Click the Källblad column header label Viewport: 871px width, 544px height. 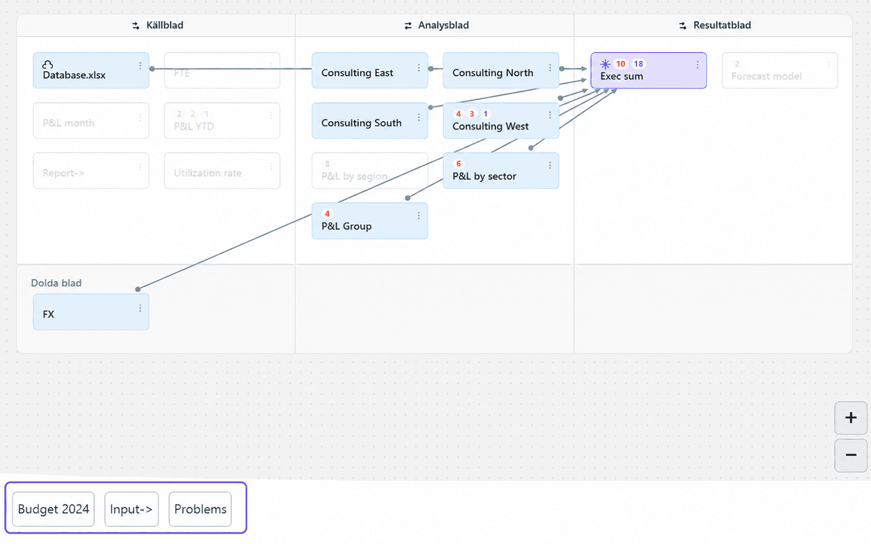point(165,25)
